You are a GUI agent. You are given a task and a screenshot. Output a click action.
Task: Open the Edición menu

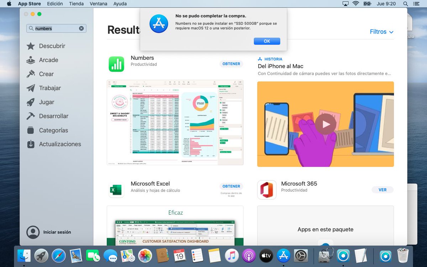pos(55,4)
